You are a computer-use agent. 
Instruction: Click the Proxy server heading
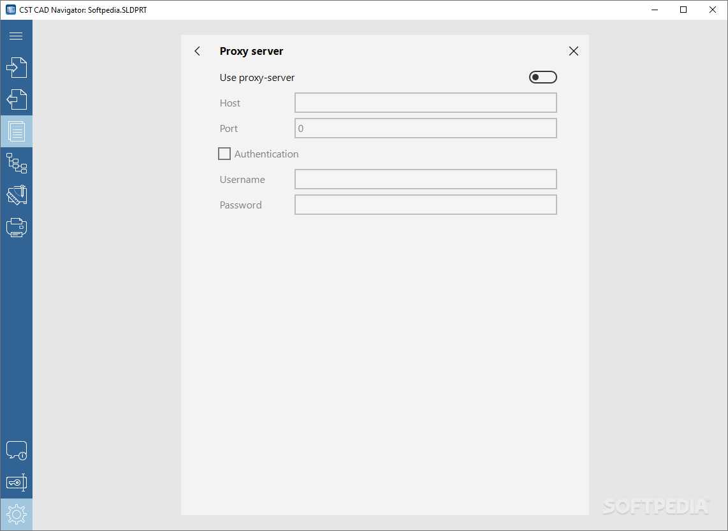tap(251, 51)
